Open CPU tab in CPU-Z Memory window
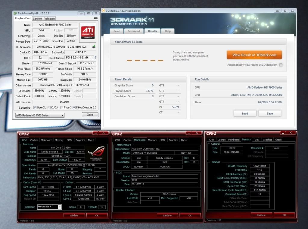This screenshot has width=308, height=229. [212, 140]
